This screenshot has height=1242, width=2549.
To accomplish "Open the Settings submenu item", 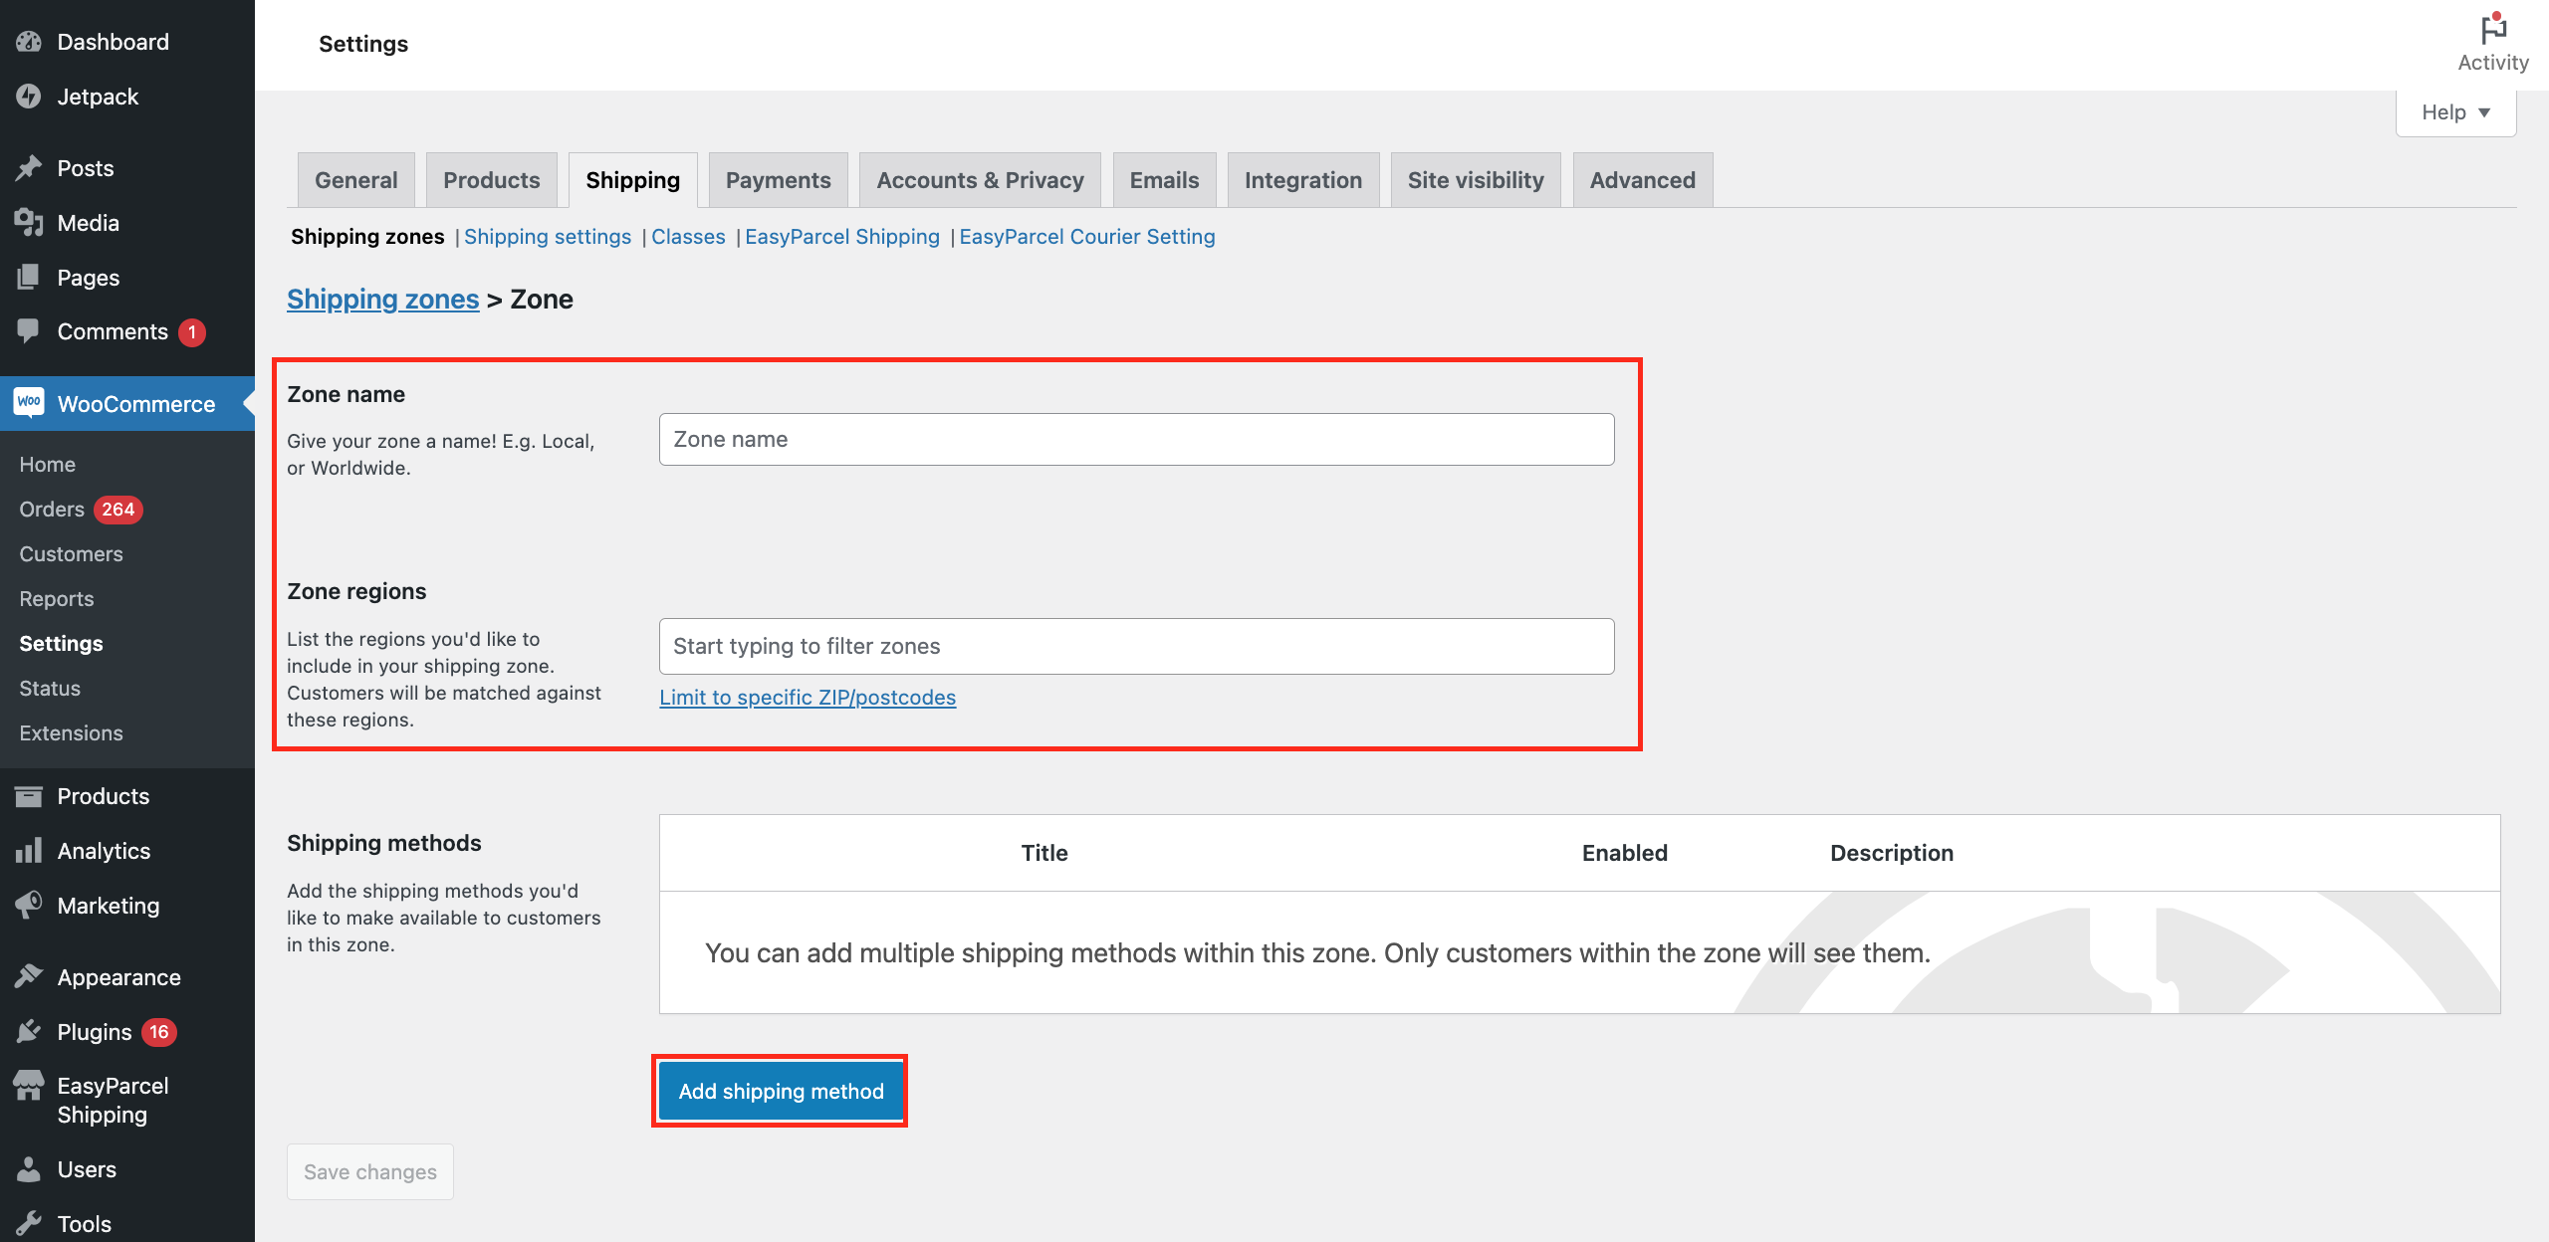I will (x=62, y=643).
